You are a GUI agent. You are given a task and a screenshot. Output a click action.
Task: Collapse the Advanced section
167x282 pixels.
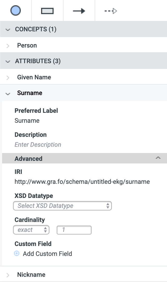(158, 158)
